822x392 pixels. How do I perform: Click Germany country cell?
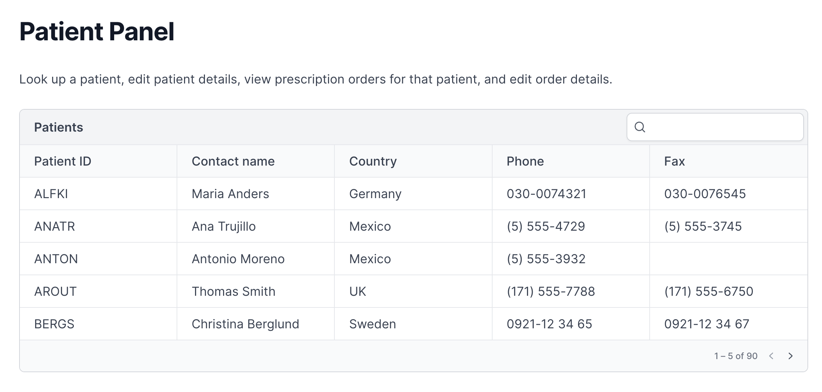413,194
